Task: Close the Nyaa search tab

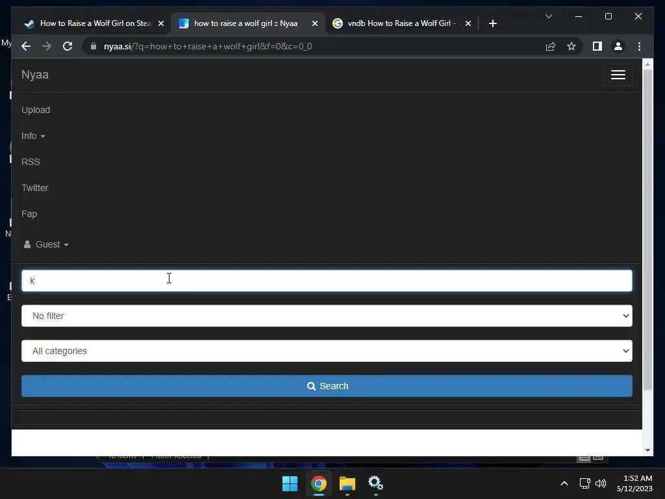Action: (315, 23)
